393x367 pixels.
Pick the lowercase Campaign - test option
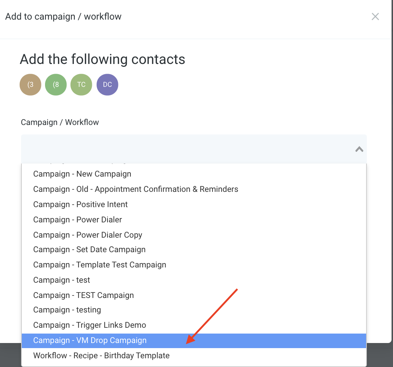click(x=194, y=280)
